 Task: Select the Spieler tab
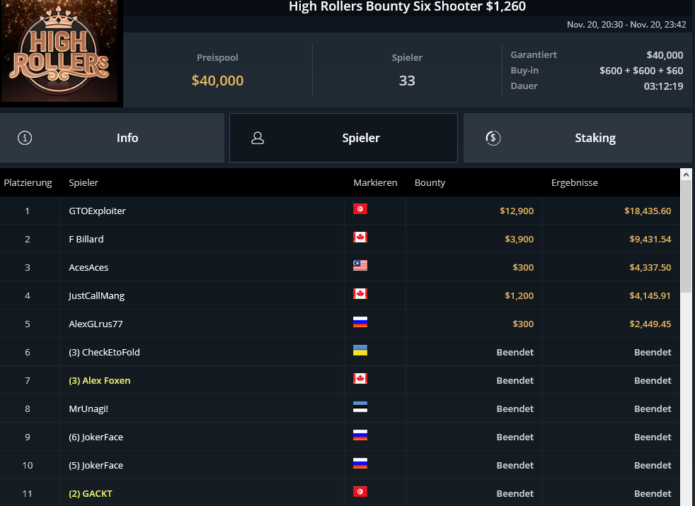(x=343, y=138)
